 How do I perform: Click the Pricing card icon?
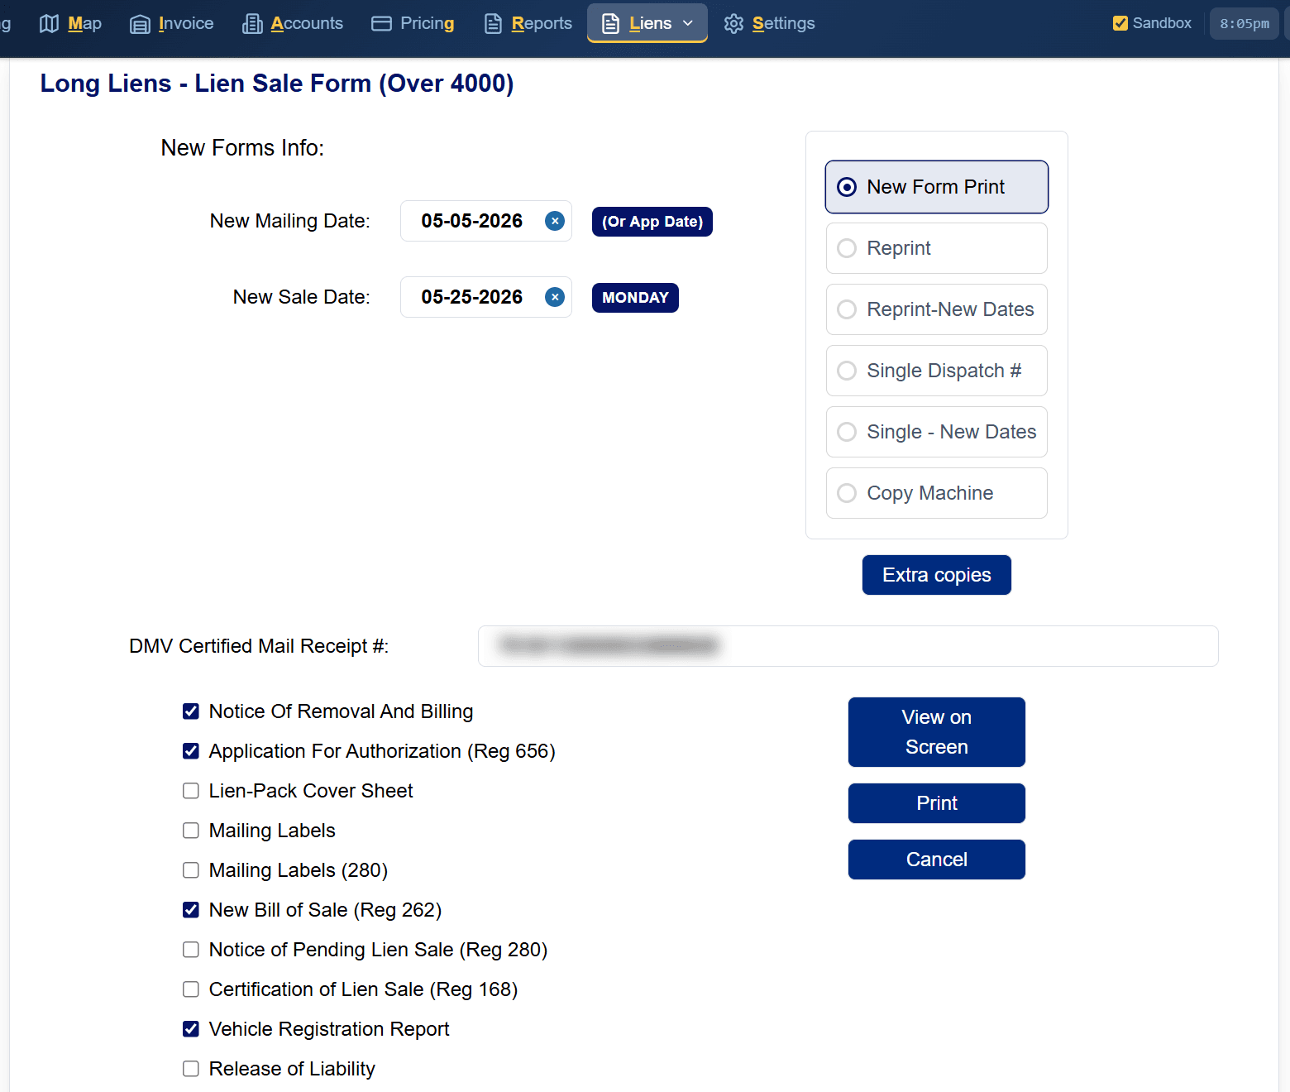(381, 23)
